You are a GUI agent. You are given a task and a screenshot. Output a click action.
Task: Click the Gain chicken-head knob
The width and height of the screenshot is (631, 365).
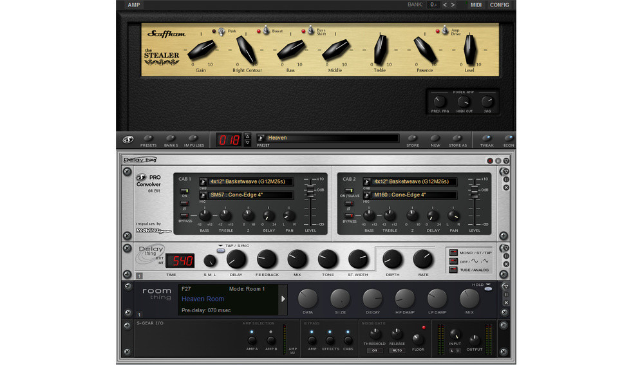click(x=202, y=50)
